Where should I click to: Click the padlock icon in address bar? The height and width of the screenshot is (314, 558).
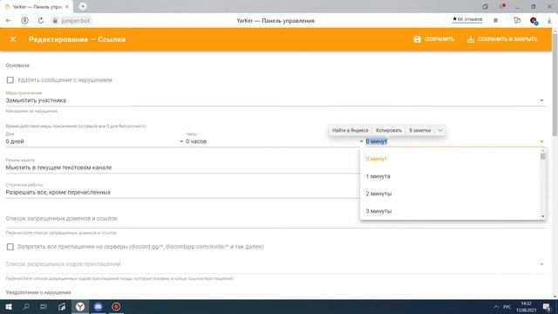pyautogui.click(x=55, y=21)
